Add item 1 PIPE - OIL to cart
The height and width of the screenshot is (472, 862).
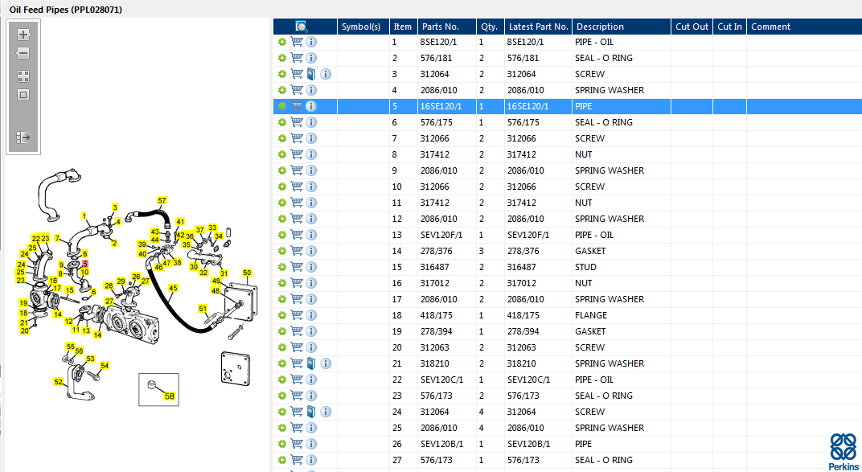pos(297,42)
